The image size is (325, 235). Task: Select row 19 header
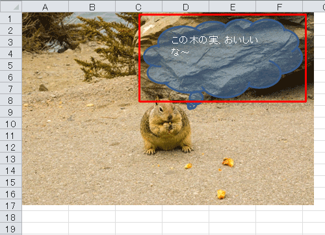pos(11,229)
